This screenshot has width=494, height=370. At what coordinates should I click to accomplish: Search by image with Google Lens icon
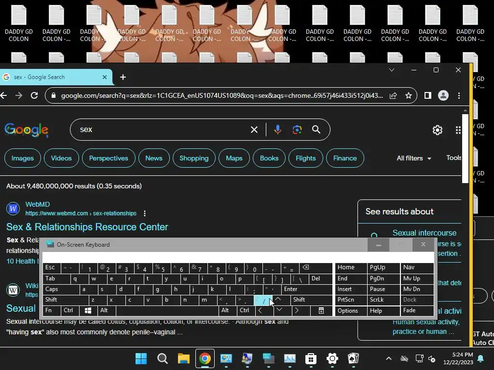297,129
